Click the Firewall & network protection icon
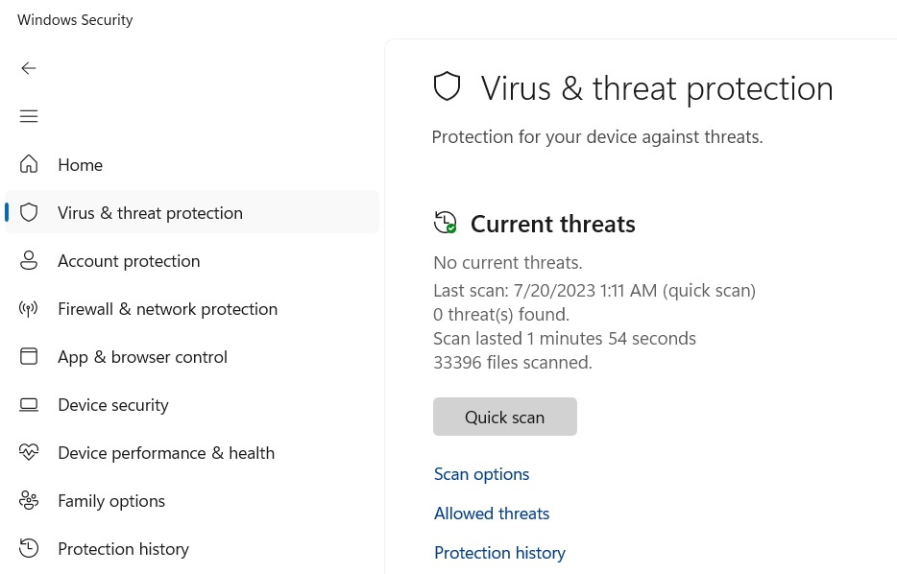The height and width of the screenshot is (574, 897). click(29, 308)
